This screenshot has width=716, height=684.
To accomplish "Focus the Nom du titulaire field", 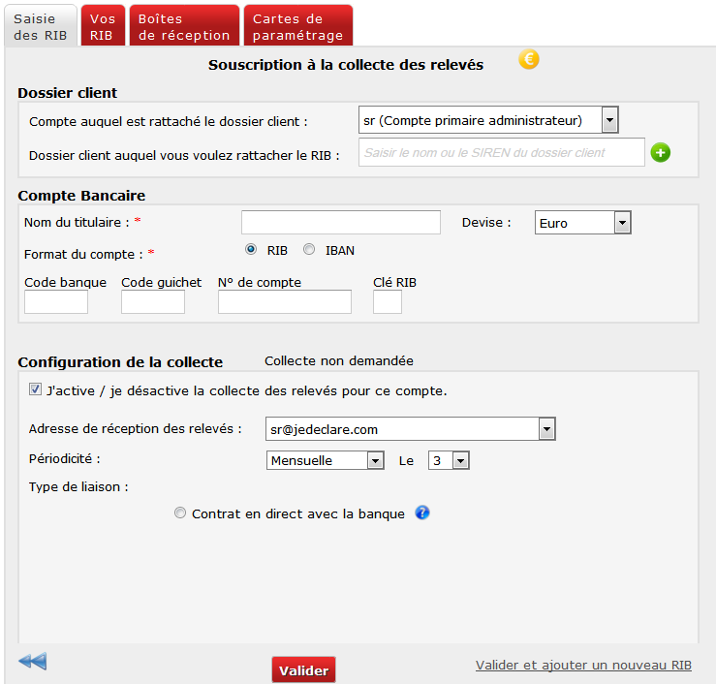I will click(x=341, y=223).
